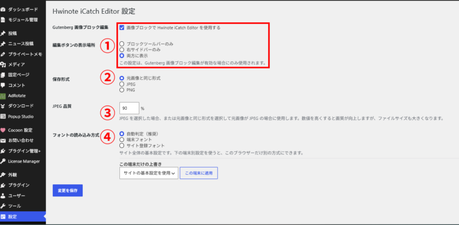Click the JPEG 品質 input field
This screenshot has height=225, width=459.
click(129, 108)
